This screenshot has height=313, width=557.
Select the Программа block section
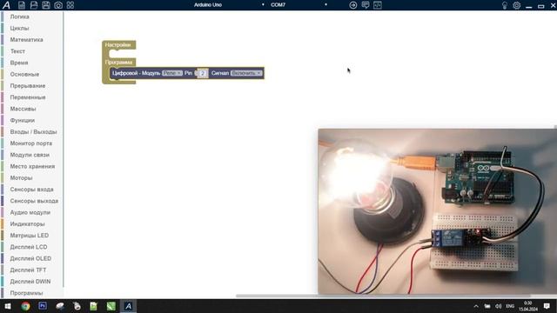(x=118, y=62)
